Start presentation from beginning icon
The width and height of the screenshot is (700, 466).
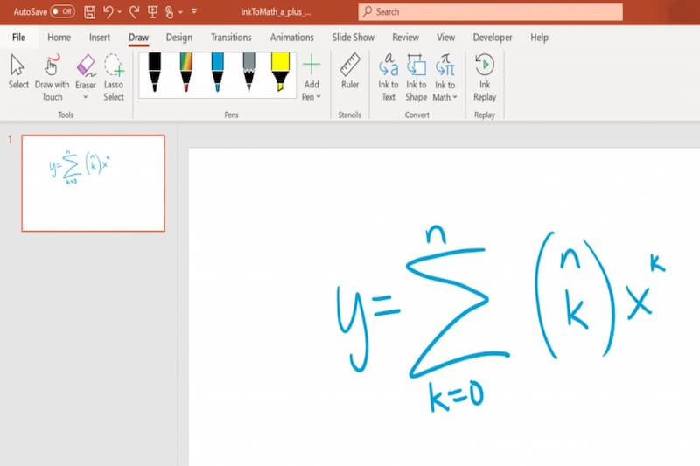point(152,12)
